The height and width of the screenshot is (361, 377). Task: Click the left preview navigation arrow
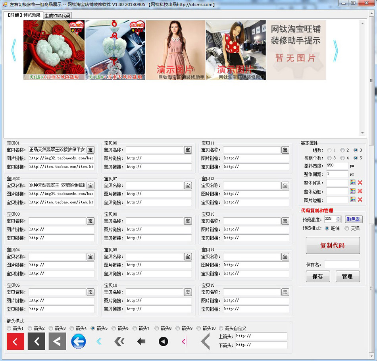[13, 49]
